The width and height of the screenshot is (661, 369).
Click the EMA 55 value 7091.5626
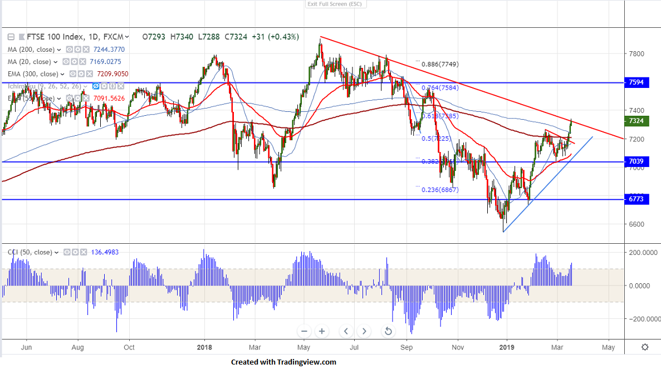coord(109,98)
